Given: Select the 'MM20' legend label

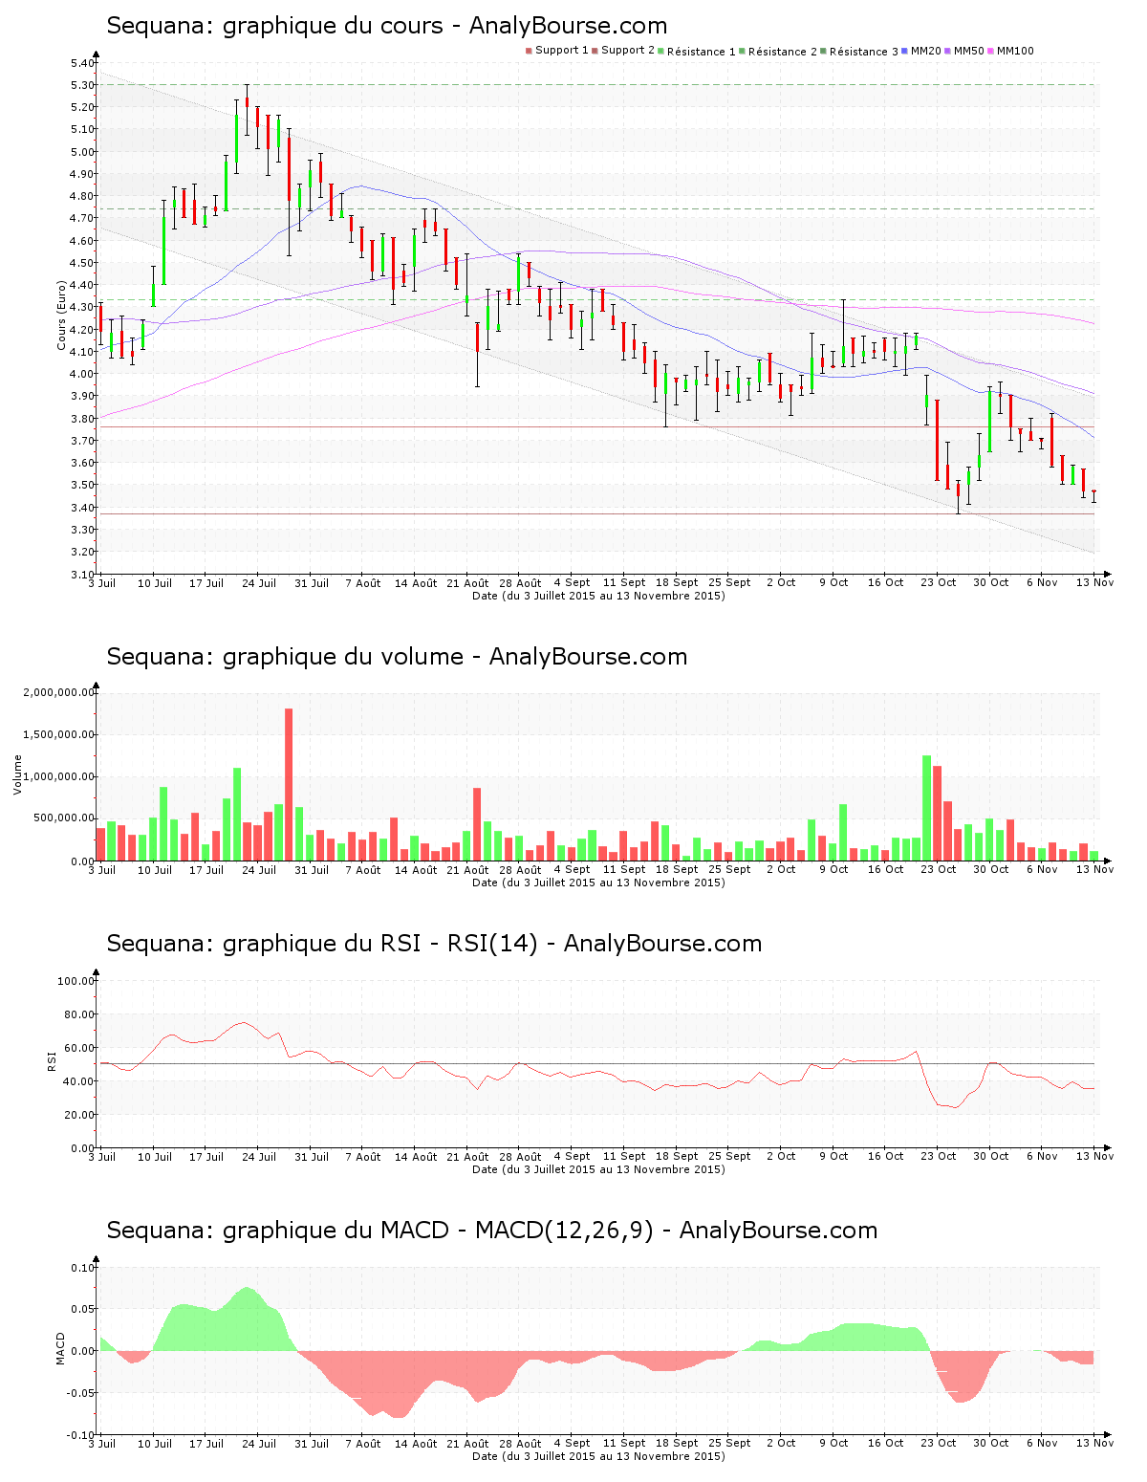Looking at the screenshot, I should [x=926, y=51].
